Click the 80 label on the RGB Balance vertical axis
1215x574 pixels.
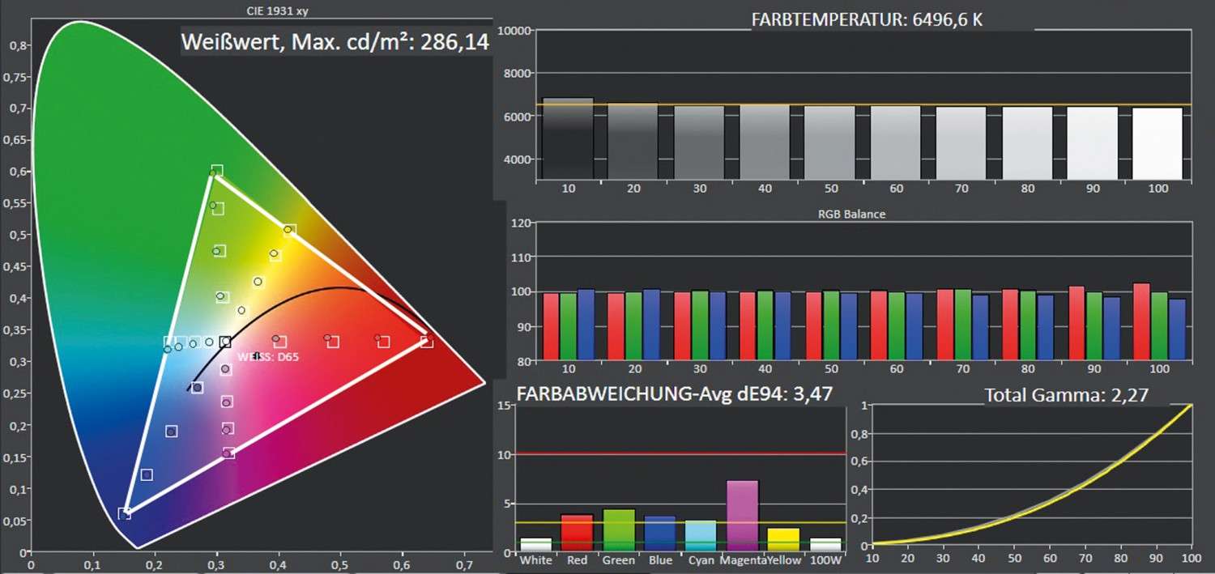523,361
